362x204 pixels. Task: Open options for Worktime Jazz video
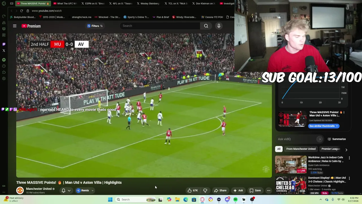click(349, 158)
